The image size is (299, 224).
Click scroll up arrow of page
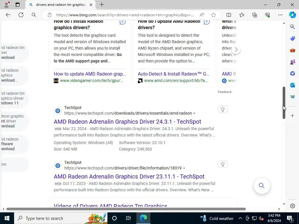point(284,23)
